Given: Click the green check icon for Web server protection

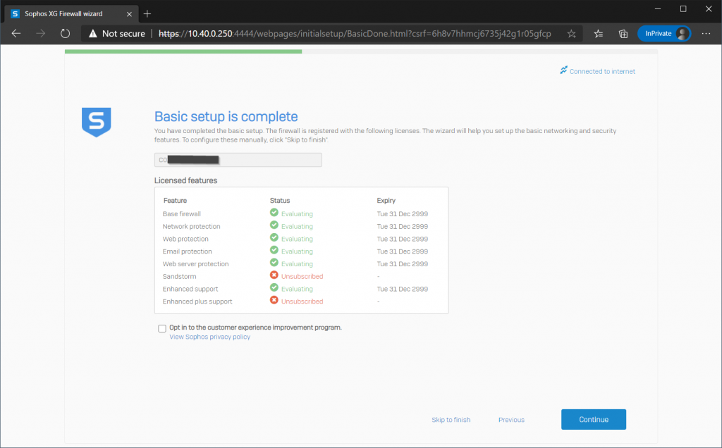Looking at the screenshot, I should click(274, 262).
